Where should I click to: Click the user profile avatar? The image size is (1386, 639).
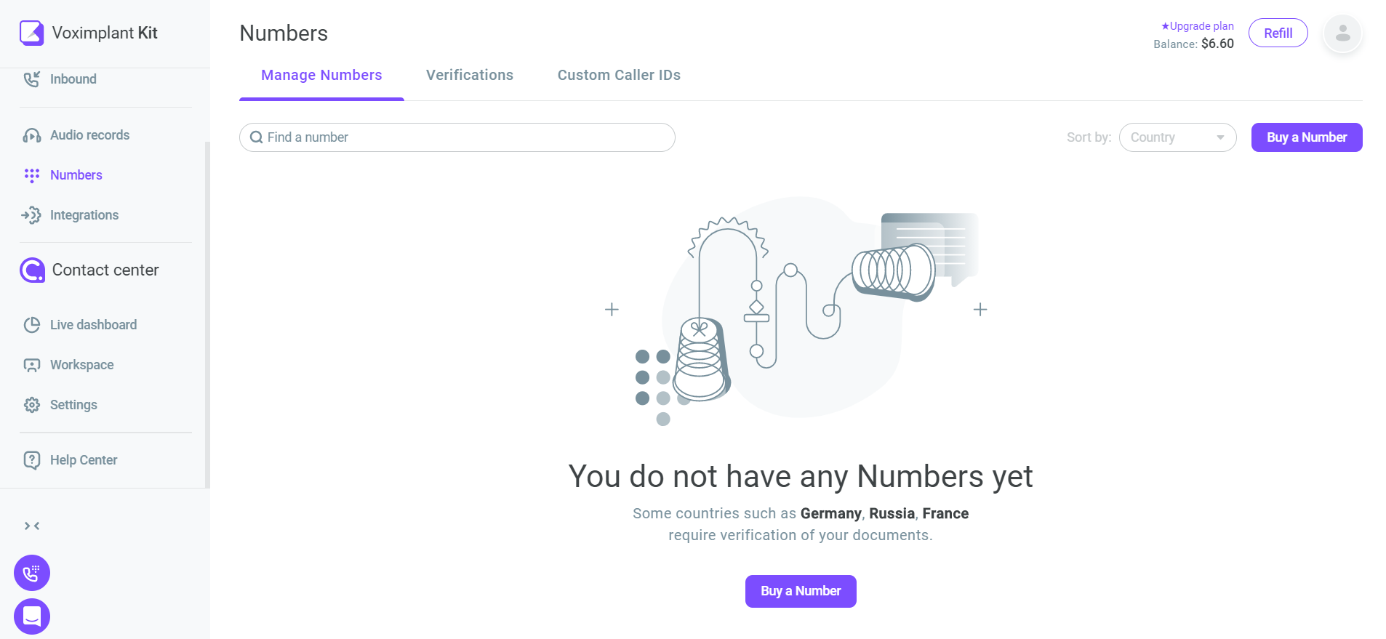click(1342, 33)
